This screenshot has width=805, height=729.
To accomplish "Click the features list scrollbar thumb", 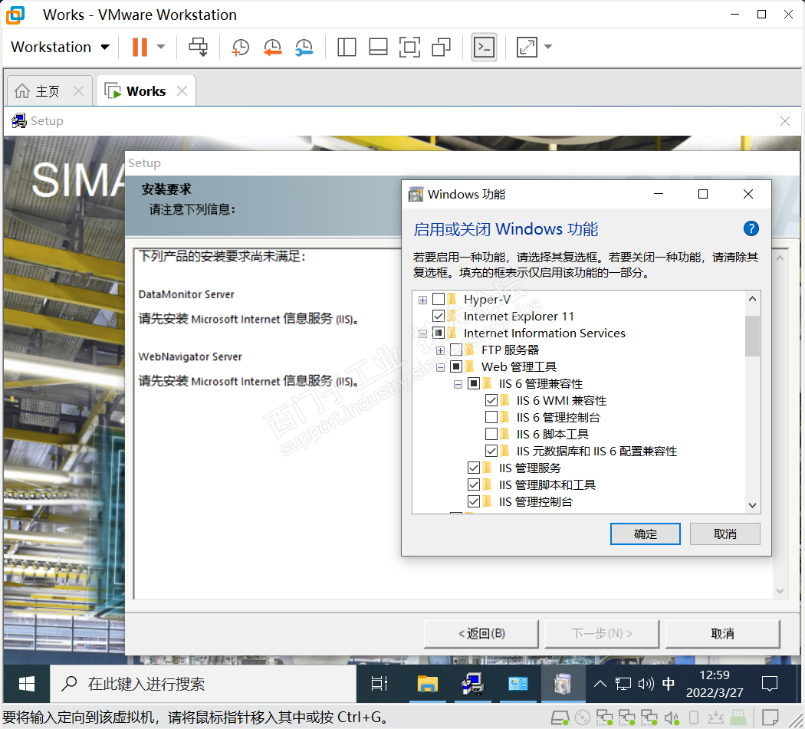I will click(x=752, y=336).
